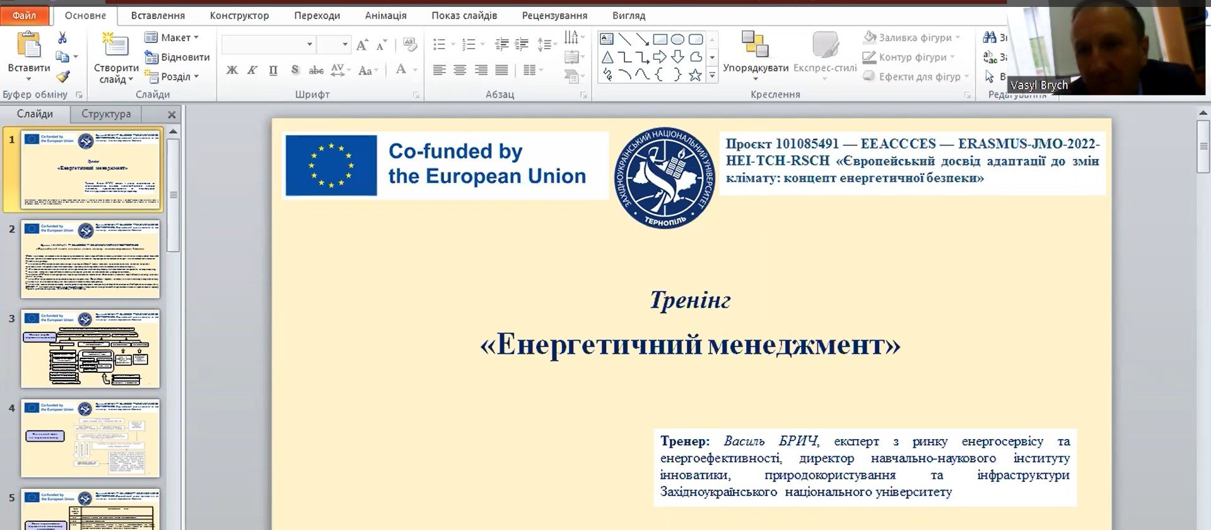Switch to the Структура pane tab
1211x530 pixels.
pos(106,114)
